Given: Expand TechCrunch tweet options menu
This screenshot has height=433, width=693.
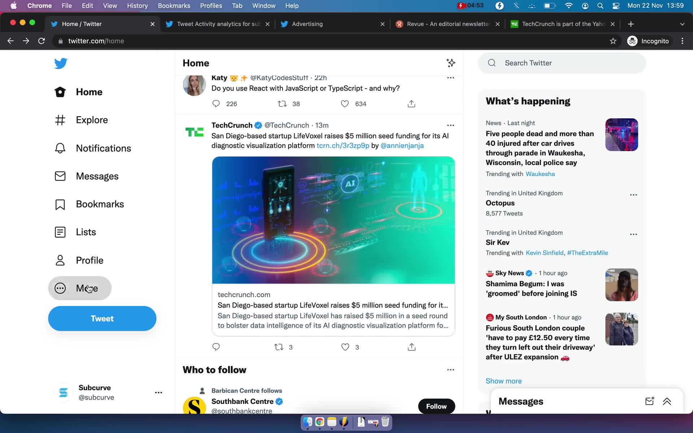Looking at the screenshot, I should click(x=449, y=125).
